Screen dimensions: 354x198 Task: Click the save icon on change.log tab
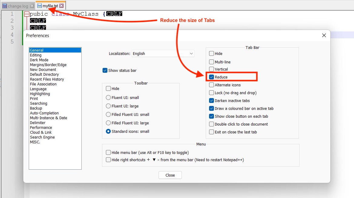(5, 6)
